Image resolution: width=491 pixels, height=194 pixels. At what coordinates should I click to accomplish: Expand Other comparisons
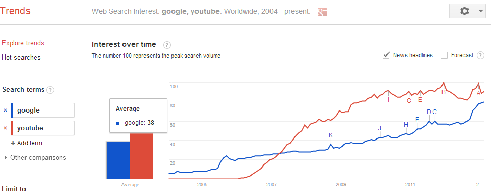tap(35, 157)
